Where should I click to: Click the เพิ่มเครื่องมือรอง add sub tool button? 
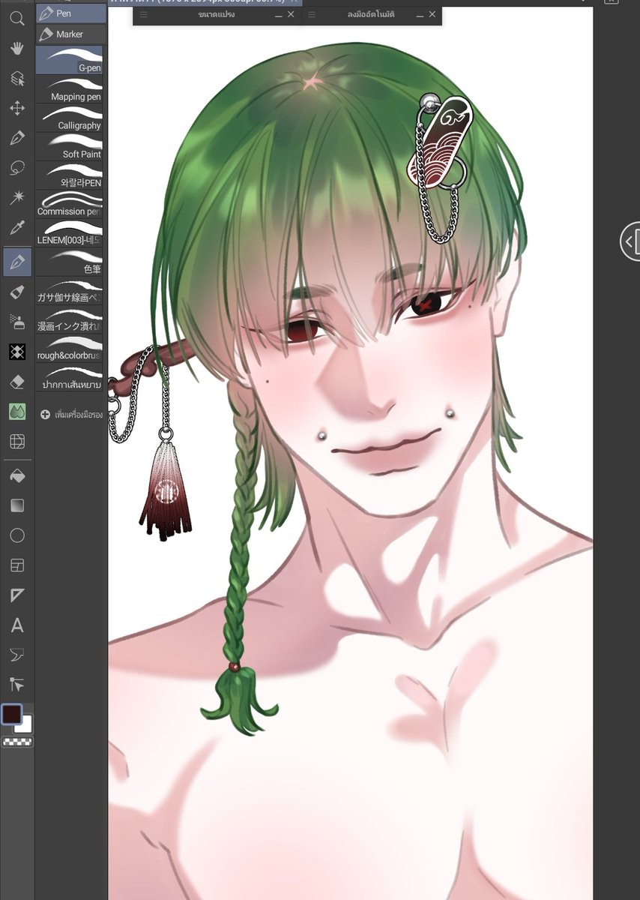coord(70,414)
